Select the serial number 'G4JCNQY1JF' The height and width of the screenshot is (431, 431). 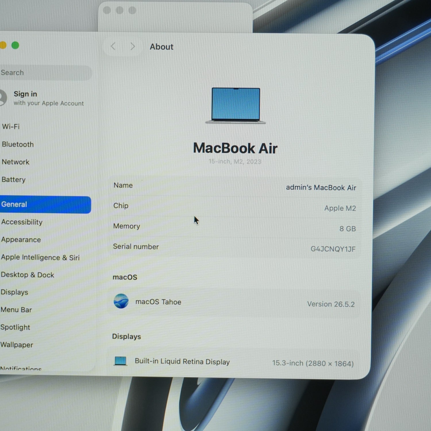click(x=333, y=249)
